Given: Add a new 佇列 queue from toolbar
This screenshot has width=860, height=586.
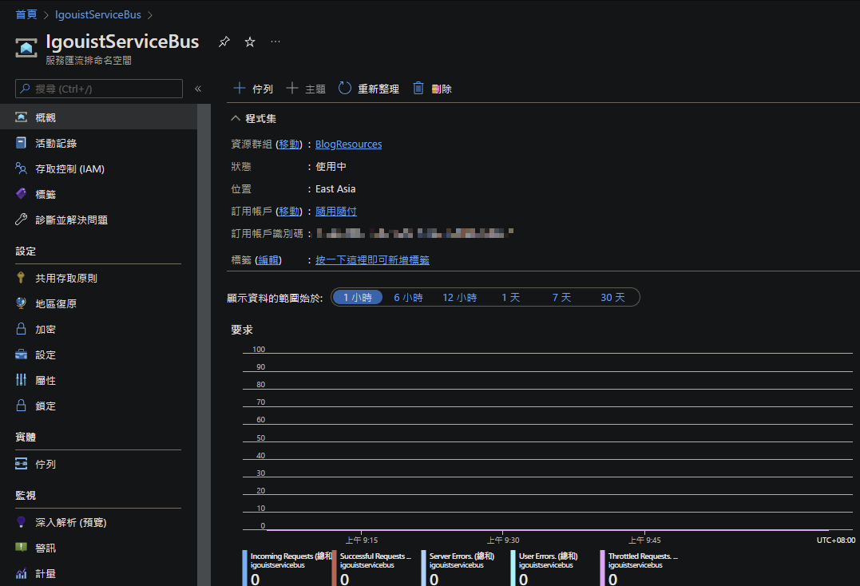Looking at the screenshot, I should (253, 89).
